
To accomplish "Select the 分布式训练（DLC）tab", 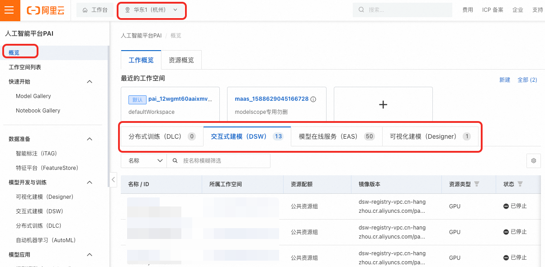I will (x=162, y=136).
